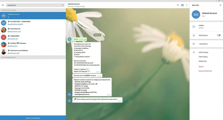Choose Clear history

click(203, 57)
